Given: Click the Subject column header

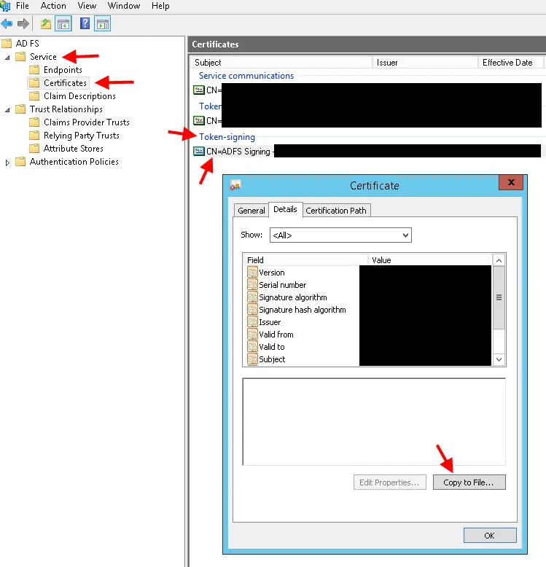Looking at the screenshot, I should pyautogui.click(x=281, y=62).
